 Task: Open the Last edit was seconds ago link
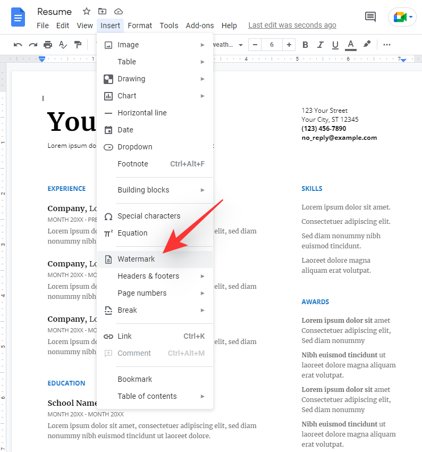pyautogui.click(x=292, y=26)
